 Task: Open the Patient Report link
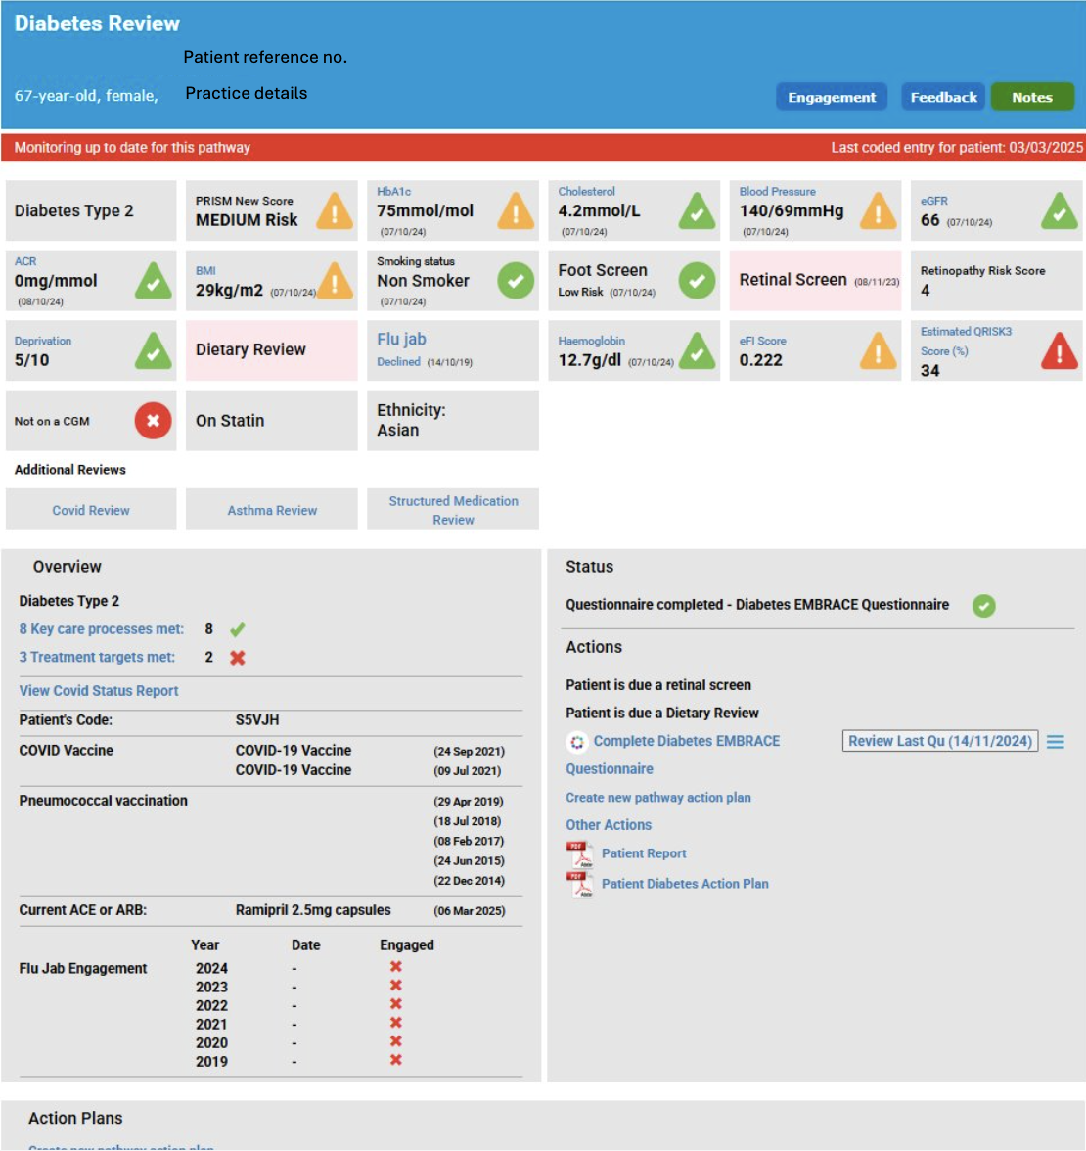(644, 853)
